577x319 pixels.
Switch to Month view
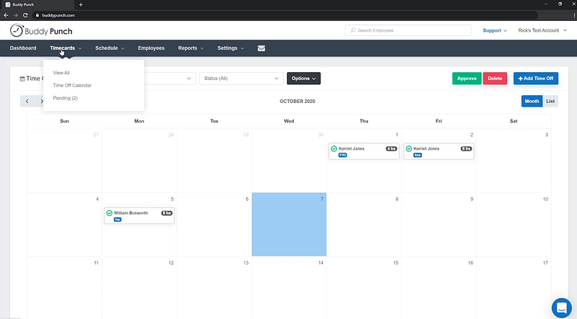click(x=532, y=101)
